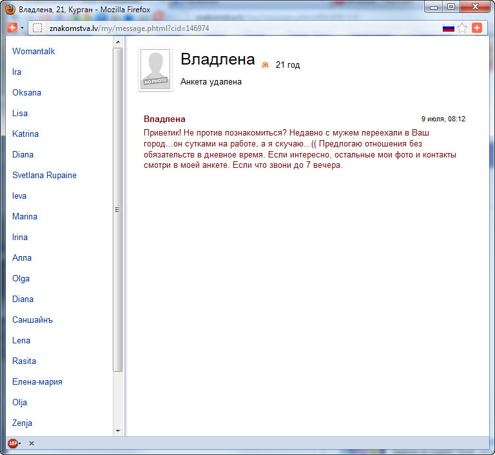This screenshot has height=455, width=495.
Task: Click the red plus button left of address bar
Action: (x=12, y=28)
